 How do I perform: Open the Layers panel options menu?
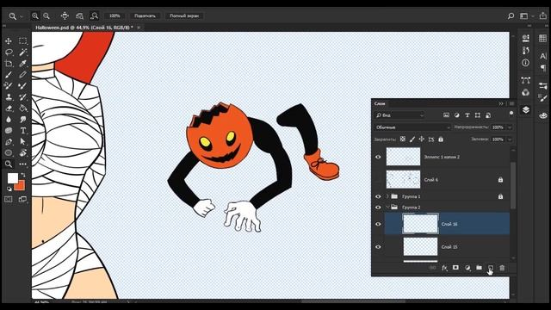point(511,103)
